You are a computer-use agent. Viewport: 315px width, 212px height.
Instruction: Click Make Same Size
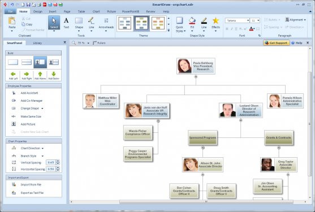[31, 116]
